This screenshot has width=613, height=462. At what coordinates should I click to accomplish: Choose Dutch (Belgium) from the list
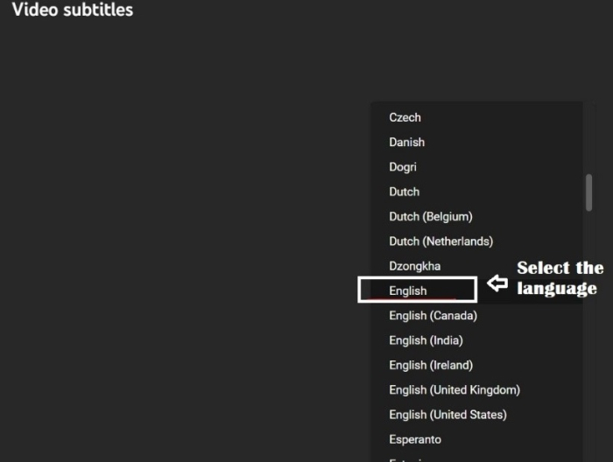[430, 216]
